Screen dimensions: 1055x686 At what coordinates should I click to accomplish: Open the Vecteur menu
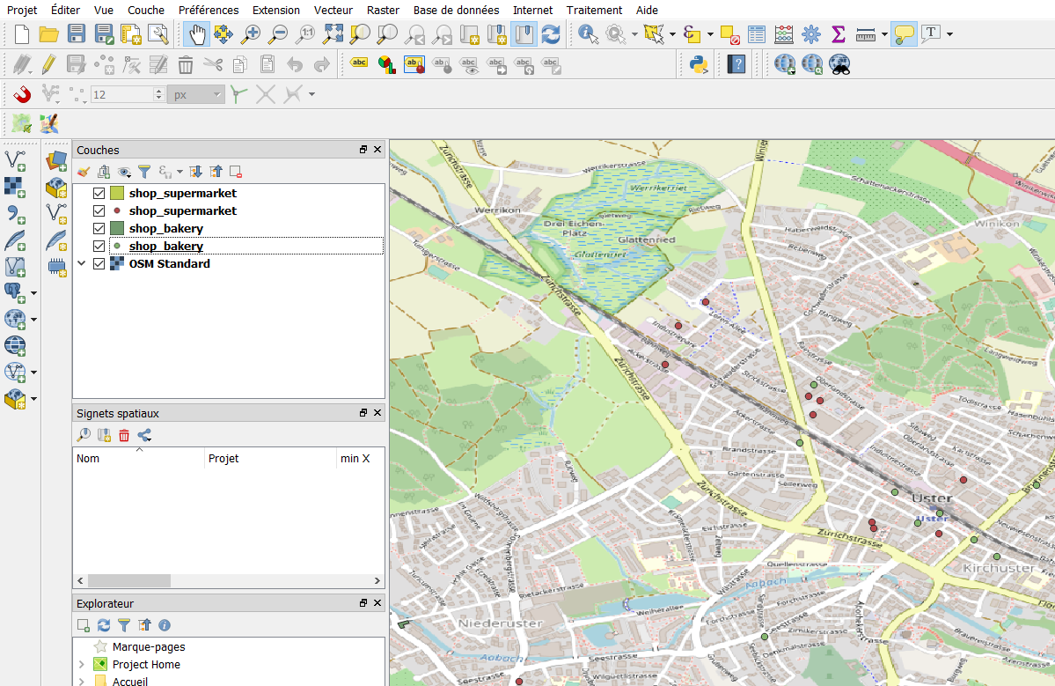coord(333,10)
